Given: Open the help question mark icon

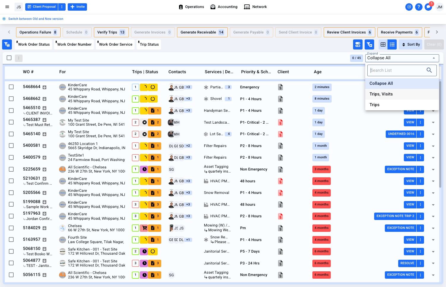Looking at the screenshot, I should tap(419, 7).
